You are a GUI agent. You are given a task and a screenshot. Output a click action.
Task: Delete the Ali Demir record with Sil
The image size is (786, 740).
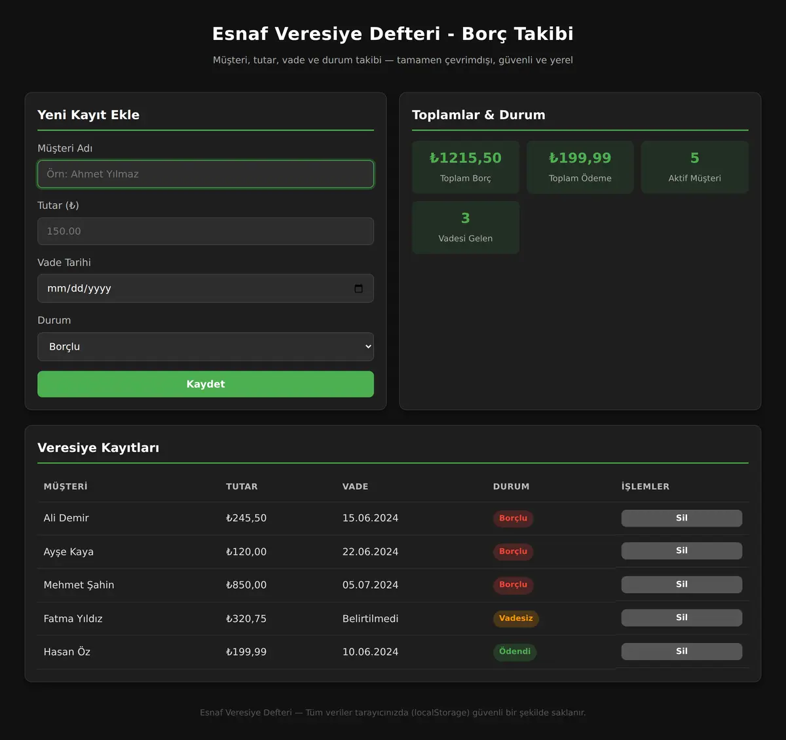pyautogui.click(x=681, y=518)
